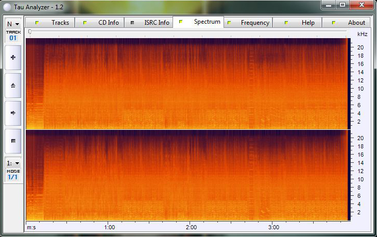Click inside the lower channel spectrogram
The height and width of the screenshot is (237, 377).
tap(185, 175)
